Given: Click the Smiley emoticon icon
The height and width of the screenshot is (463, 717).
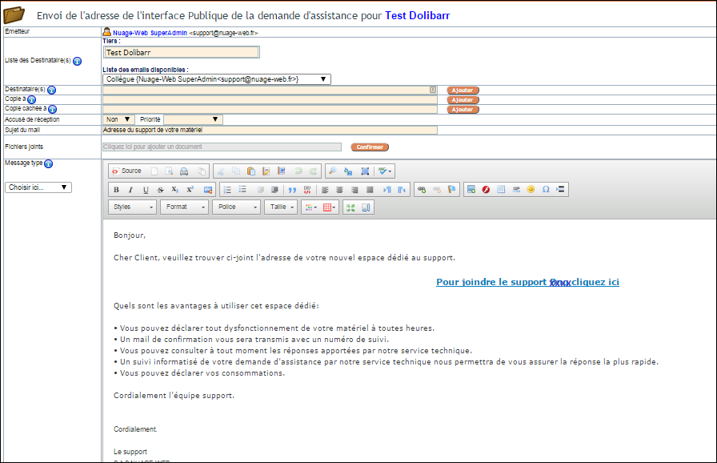Looking at the screenshot, I should 531,189.
